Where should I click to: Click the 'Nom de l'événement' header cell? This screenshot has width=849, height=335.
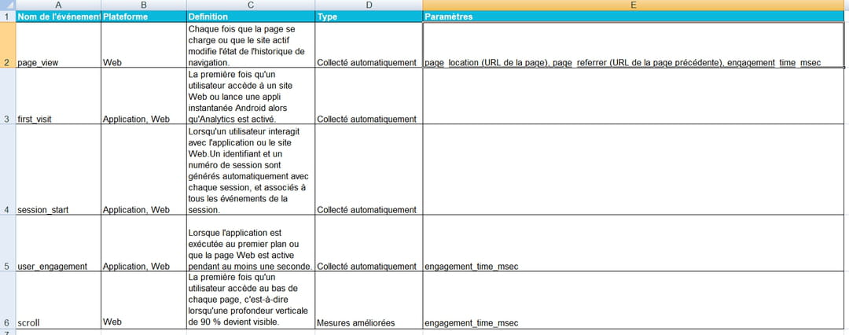pos(58,17)
